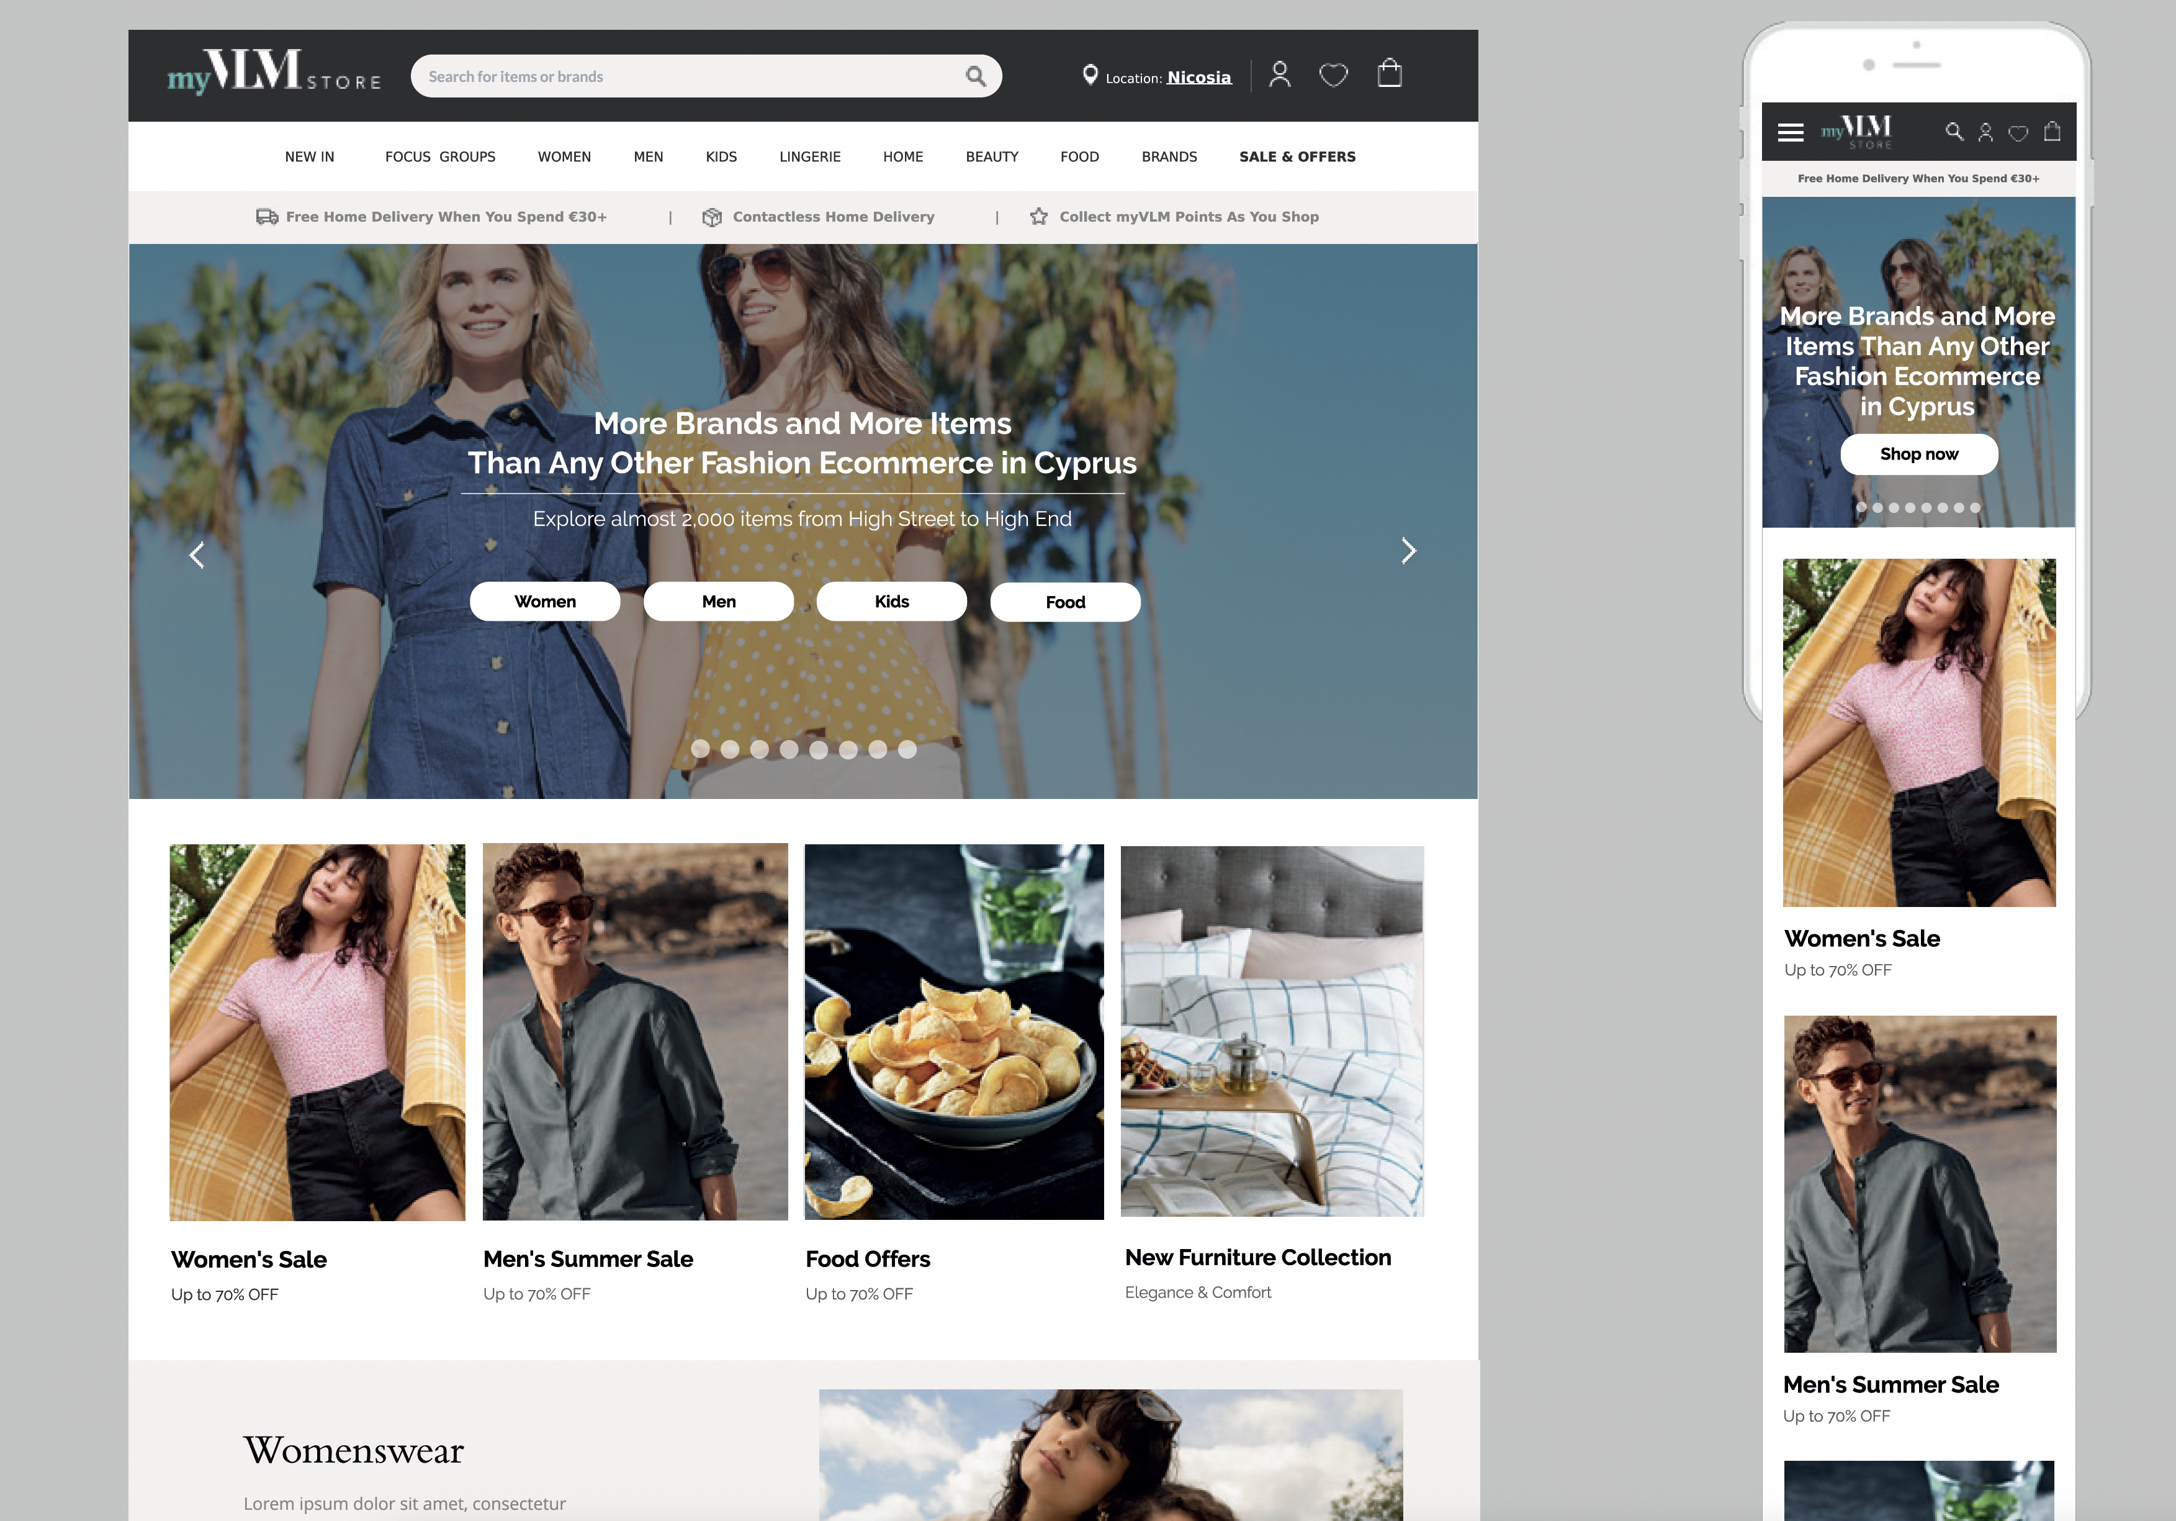Open the HOME navigation menu
The image size is (2176, 1521).
pyautogui.click(x=903, y=156)
